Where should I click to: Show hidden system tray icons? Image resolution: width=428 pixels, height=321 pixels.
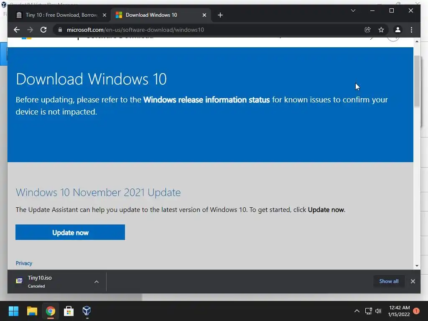(x=357, y=311)
